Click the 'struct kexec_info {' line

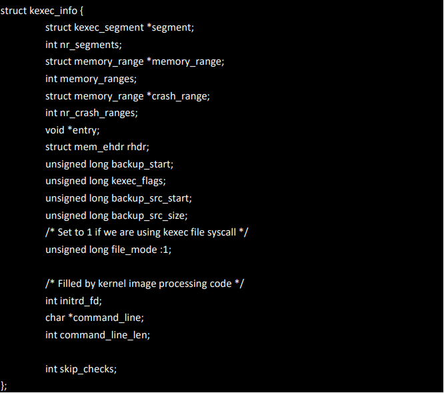click(x=42, y=11)
